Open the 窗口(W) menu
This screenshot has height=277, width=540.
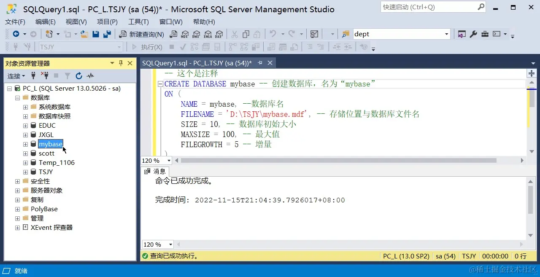(x=171, y=22)
